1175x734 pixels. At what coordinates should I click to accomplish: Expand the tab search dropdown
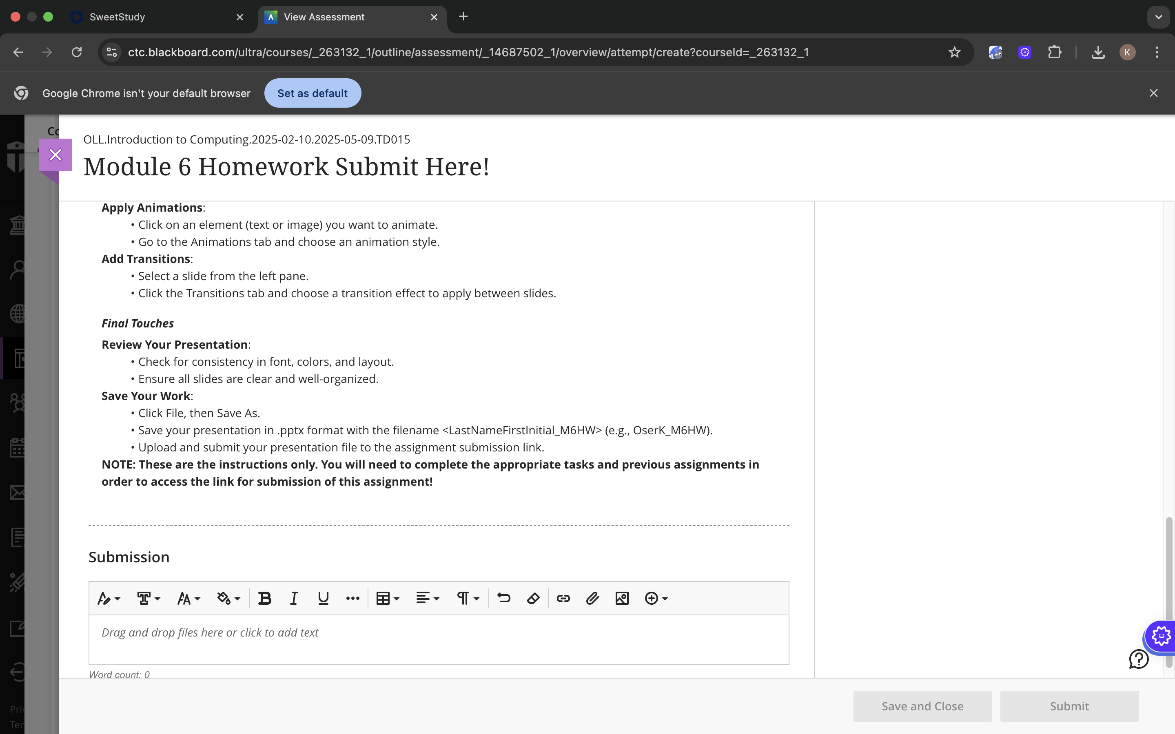(1159, 17)
